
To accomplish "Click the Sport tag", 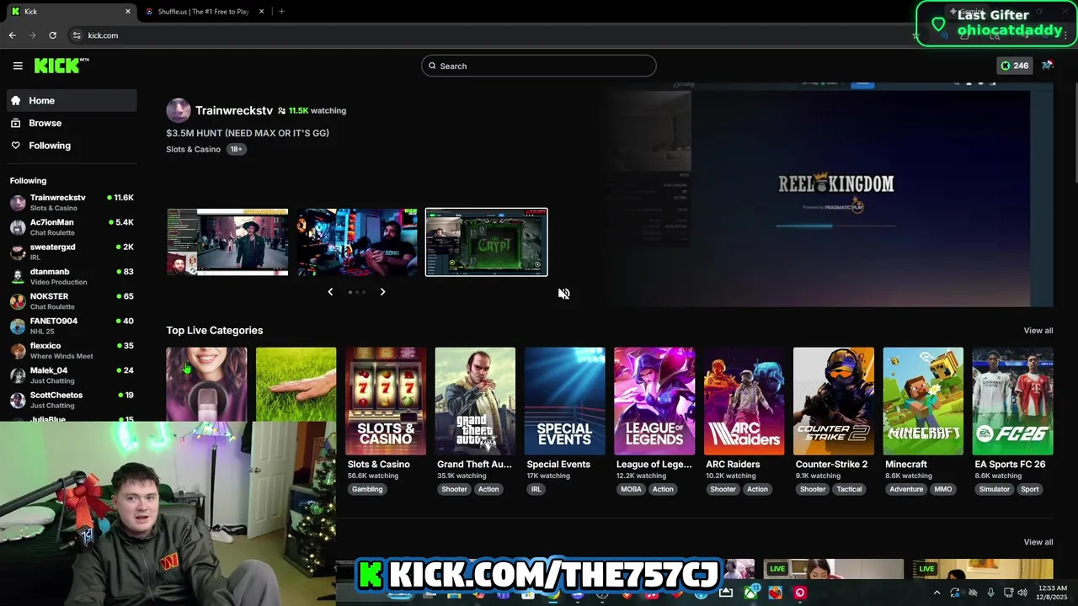I will click(1030, 489).
